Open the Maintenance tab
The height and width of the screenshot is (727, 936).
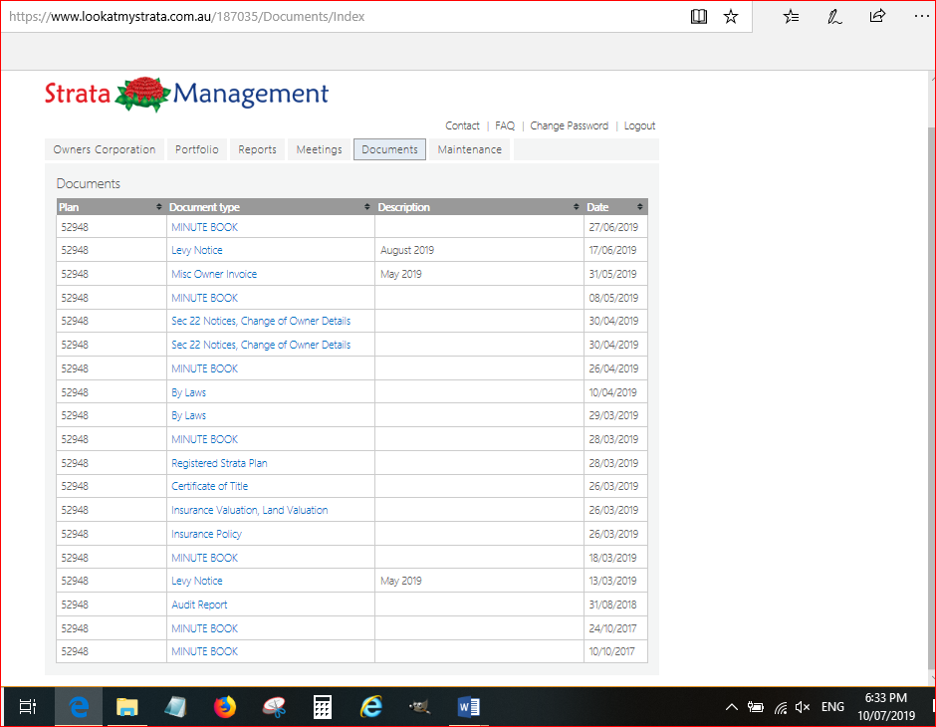470,149
